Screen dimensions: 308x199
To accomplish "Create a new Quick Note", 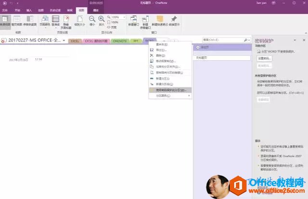I will tap(160, 21).
